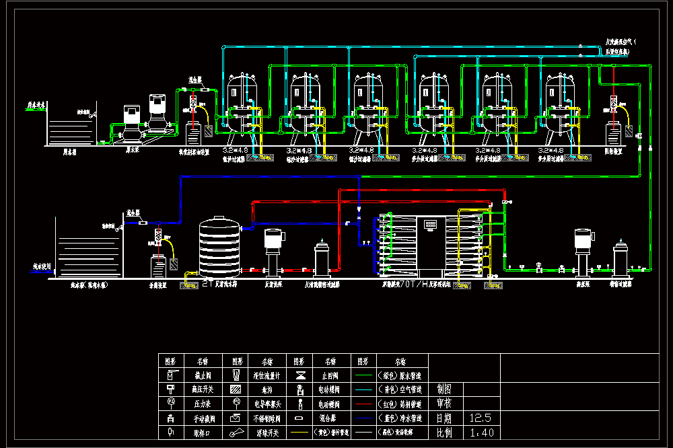Select the 2T backwash water tank drawing

pyautogui.click(x=219, y=247)
